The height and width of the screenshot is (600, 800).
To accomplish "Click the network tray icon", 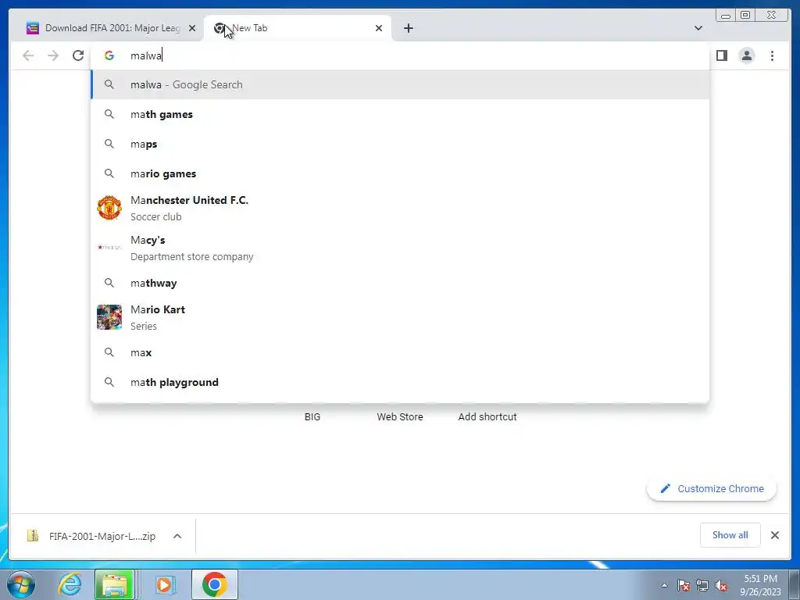I will tap(702, 586).
